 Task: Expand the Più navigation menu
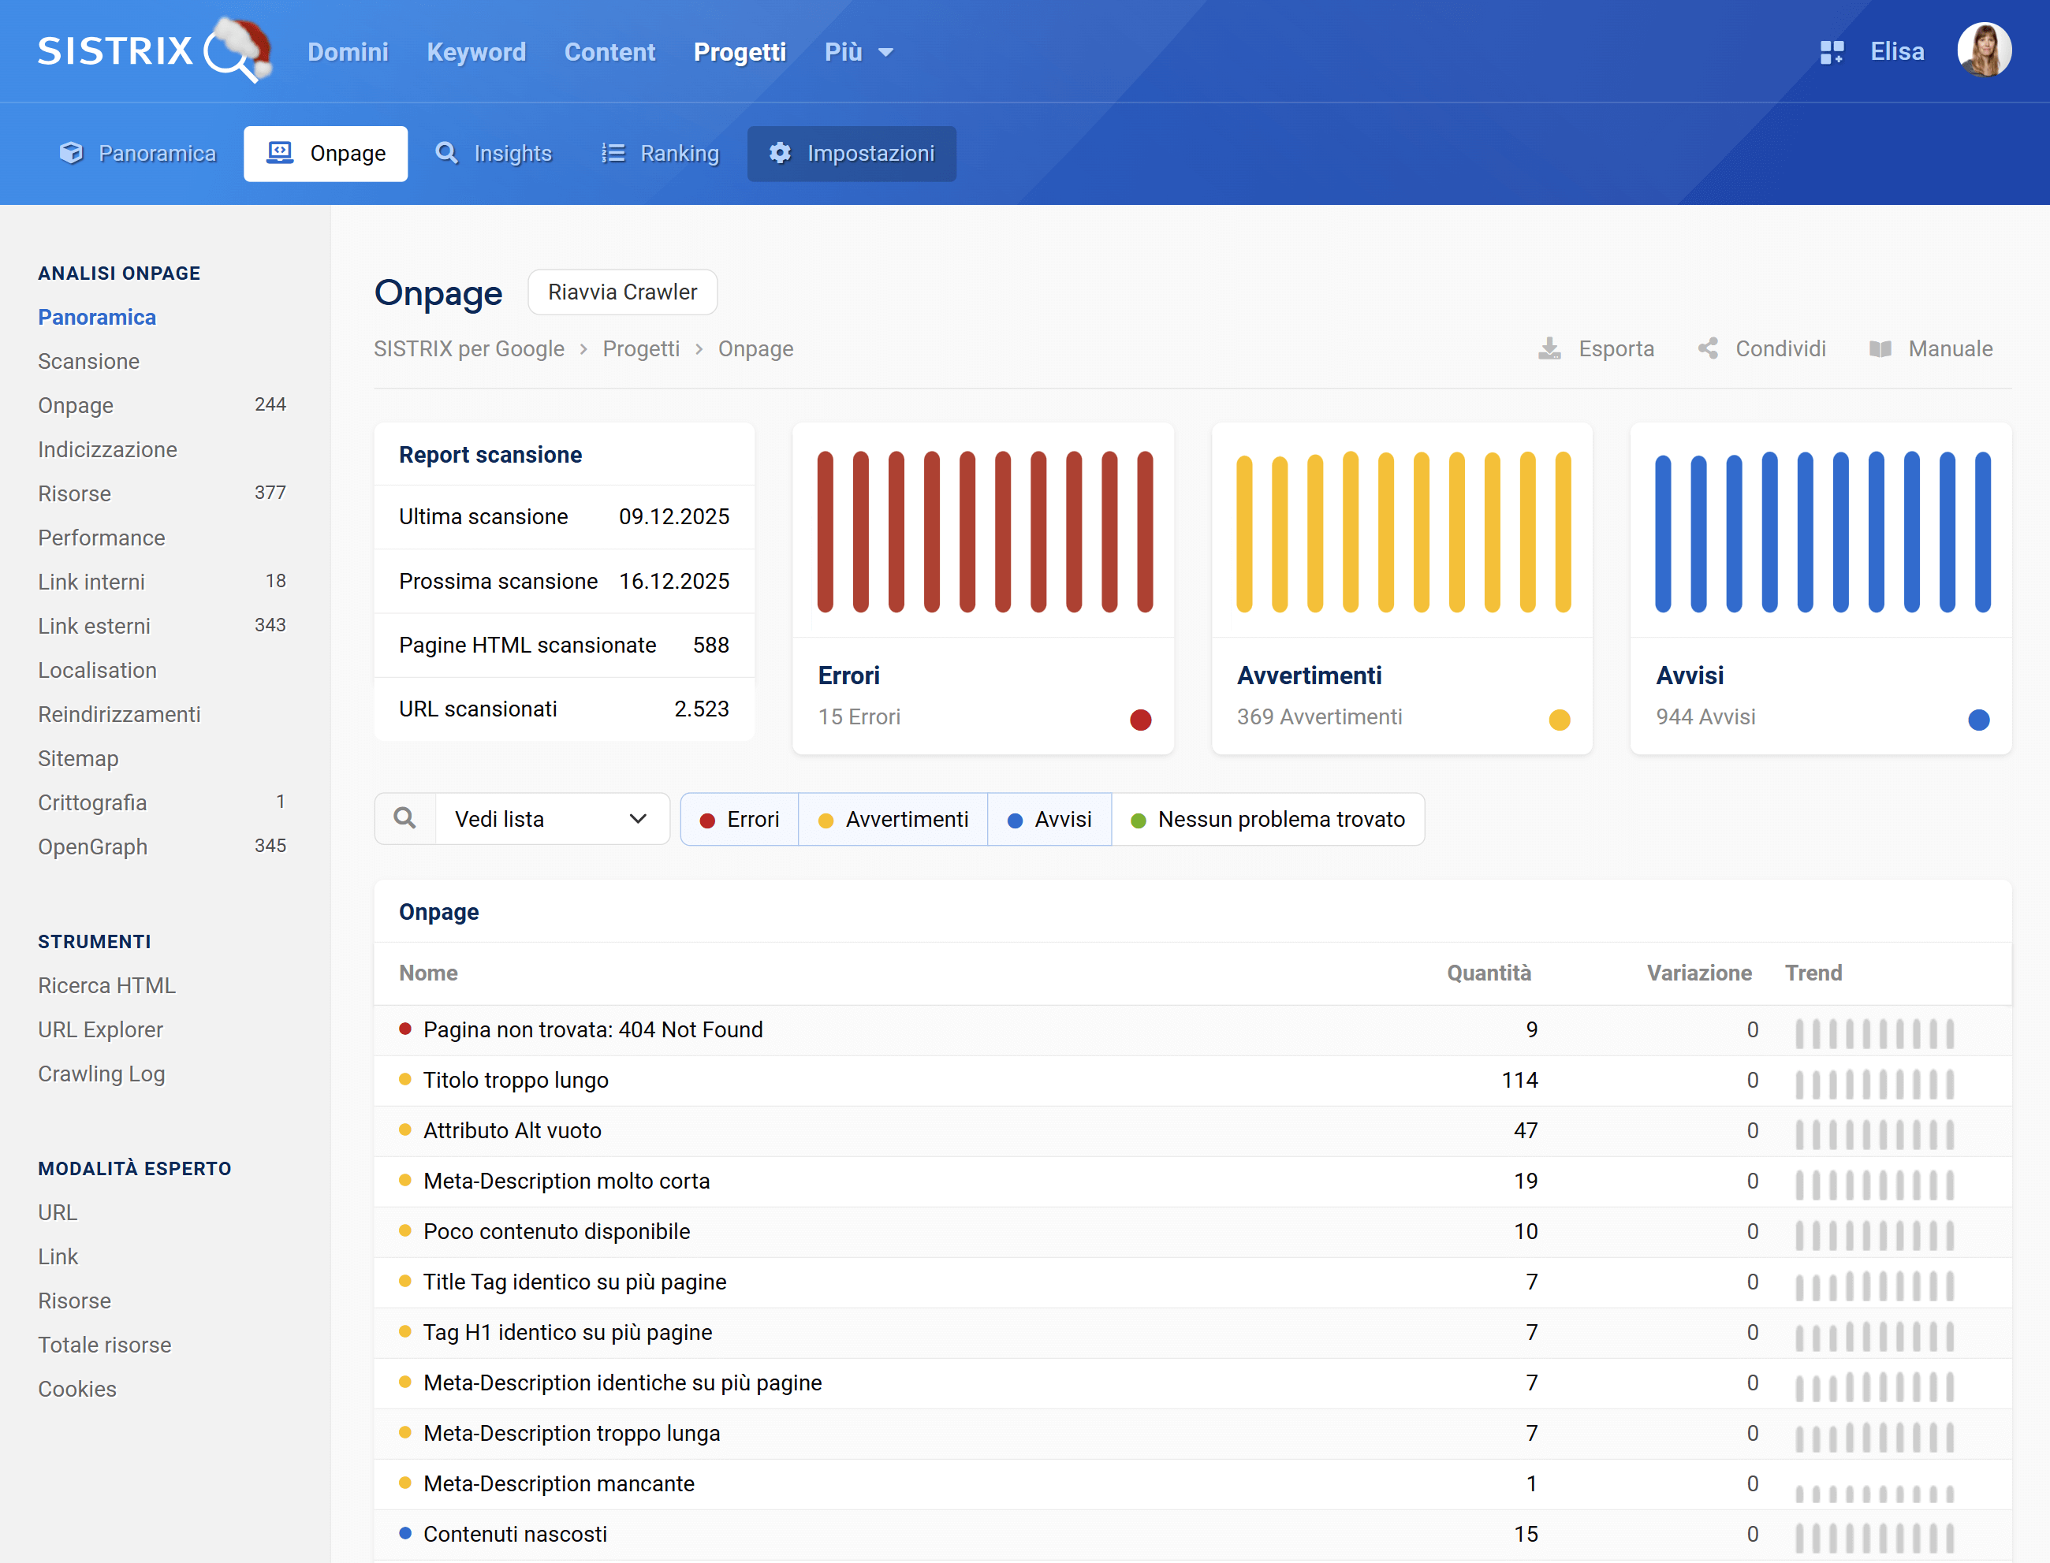click(857, 52)
